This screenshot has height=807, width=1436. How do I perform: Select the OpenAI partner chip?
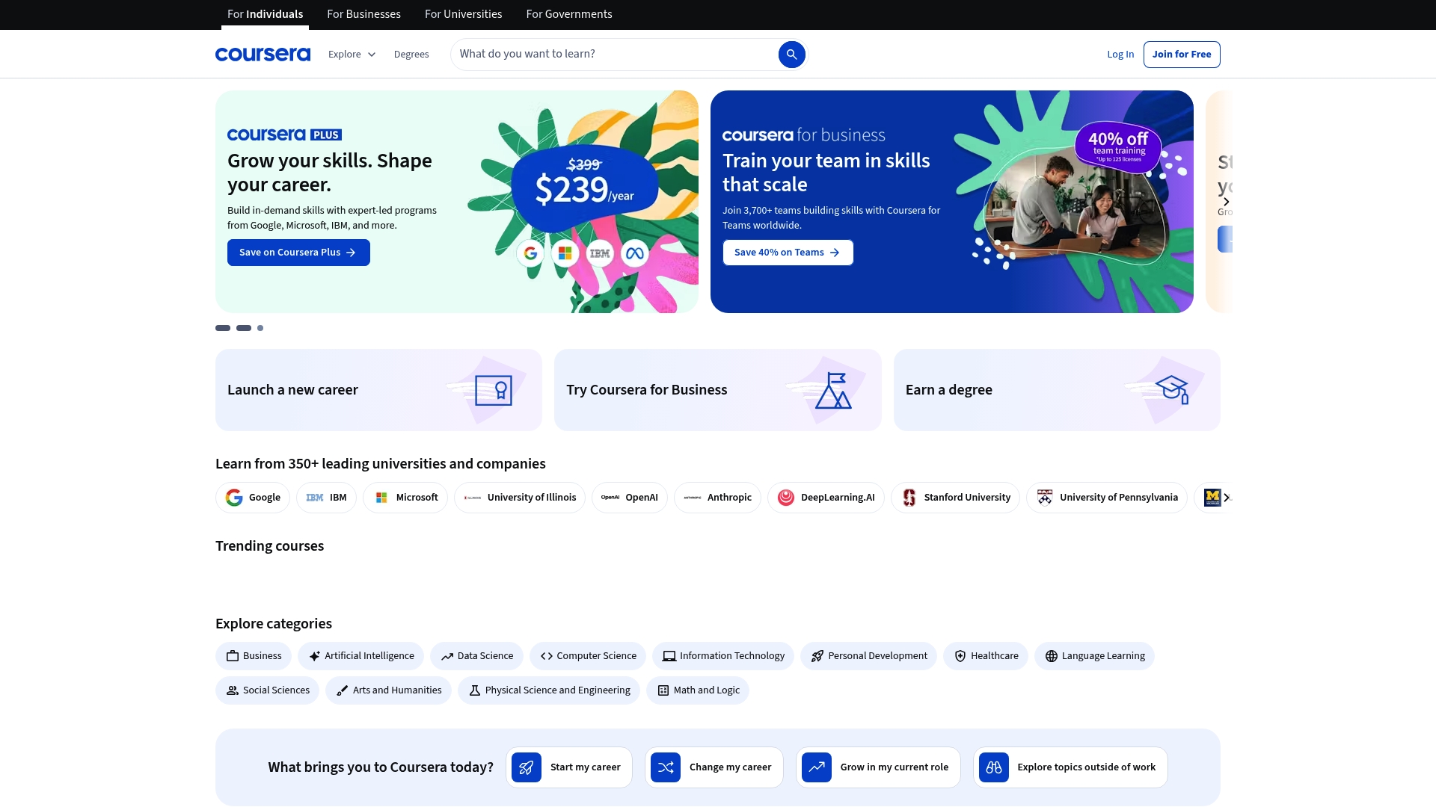[630, 498]
